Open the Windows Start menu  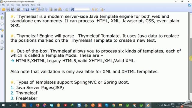point(3,105)
